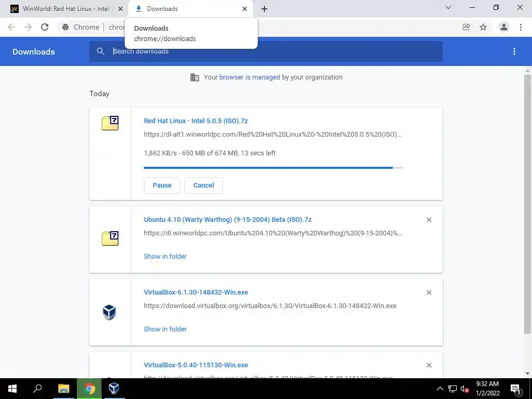Open the network status tray icon
532x399 pixels.
(453, 389)
